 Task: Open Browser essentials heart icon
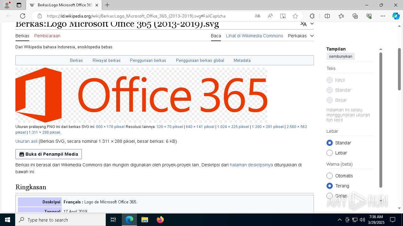369,16
